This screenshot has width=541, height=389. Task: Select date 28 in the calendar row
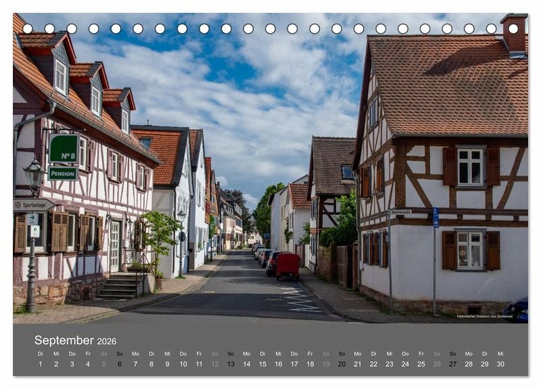(x=469, y=364)
